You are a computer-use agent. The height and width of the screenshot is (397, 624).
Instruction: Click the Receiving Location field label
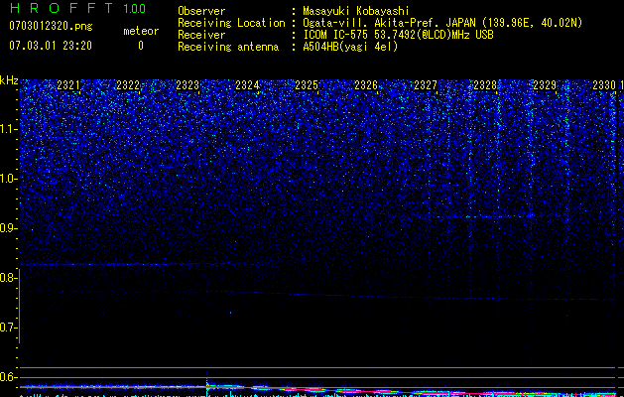[x=231, y=23]
